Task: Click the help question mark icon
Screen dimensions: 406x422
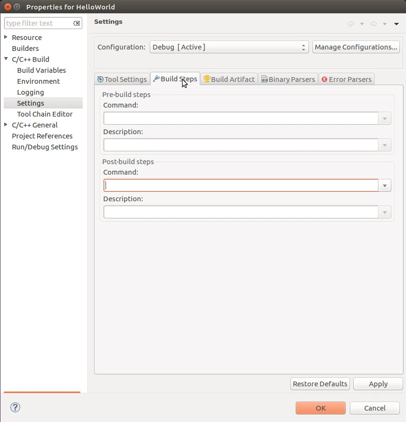Action: click(15, 407)
